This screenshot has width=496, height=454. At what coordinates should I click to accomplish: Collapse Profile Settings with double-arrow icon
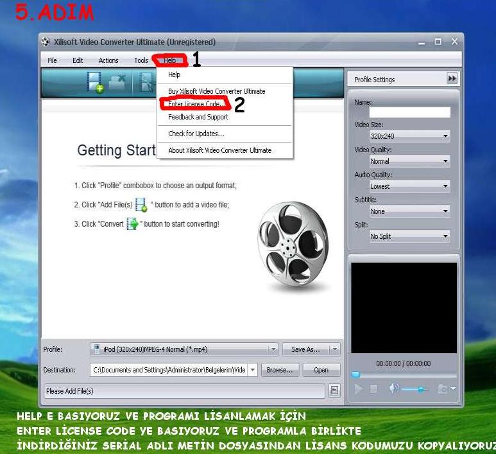452,78
